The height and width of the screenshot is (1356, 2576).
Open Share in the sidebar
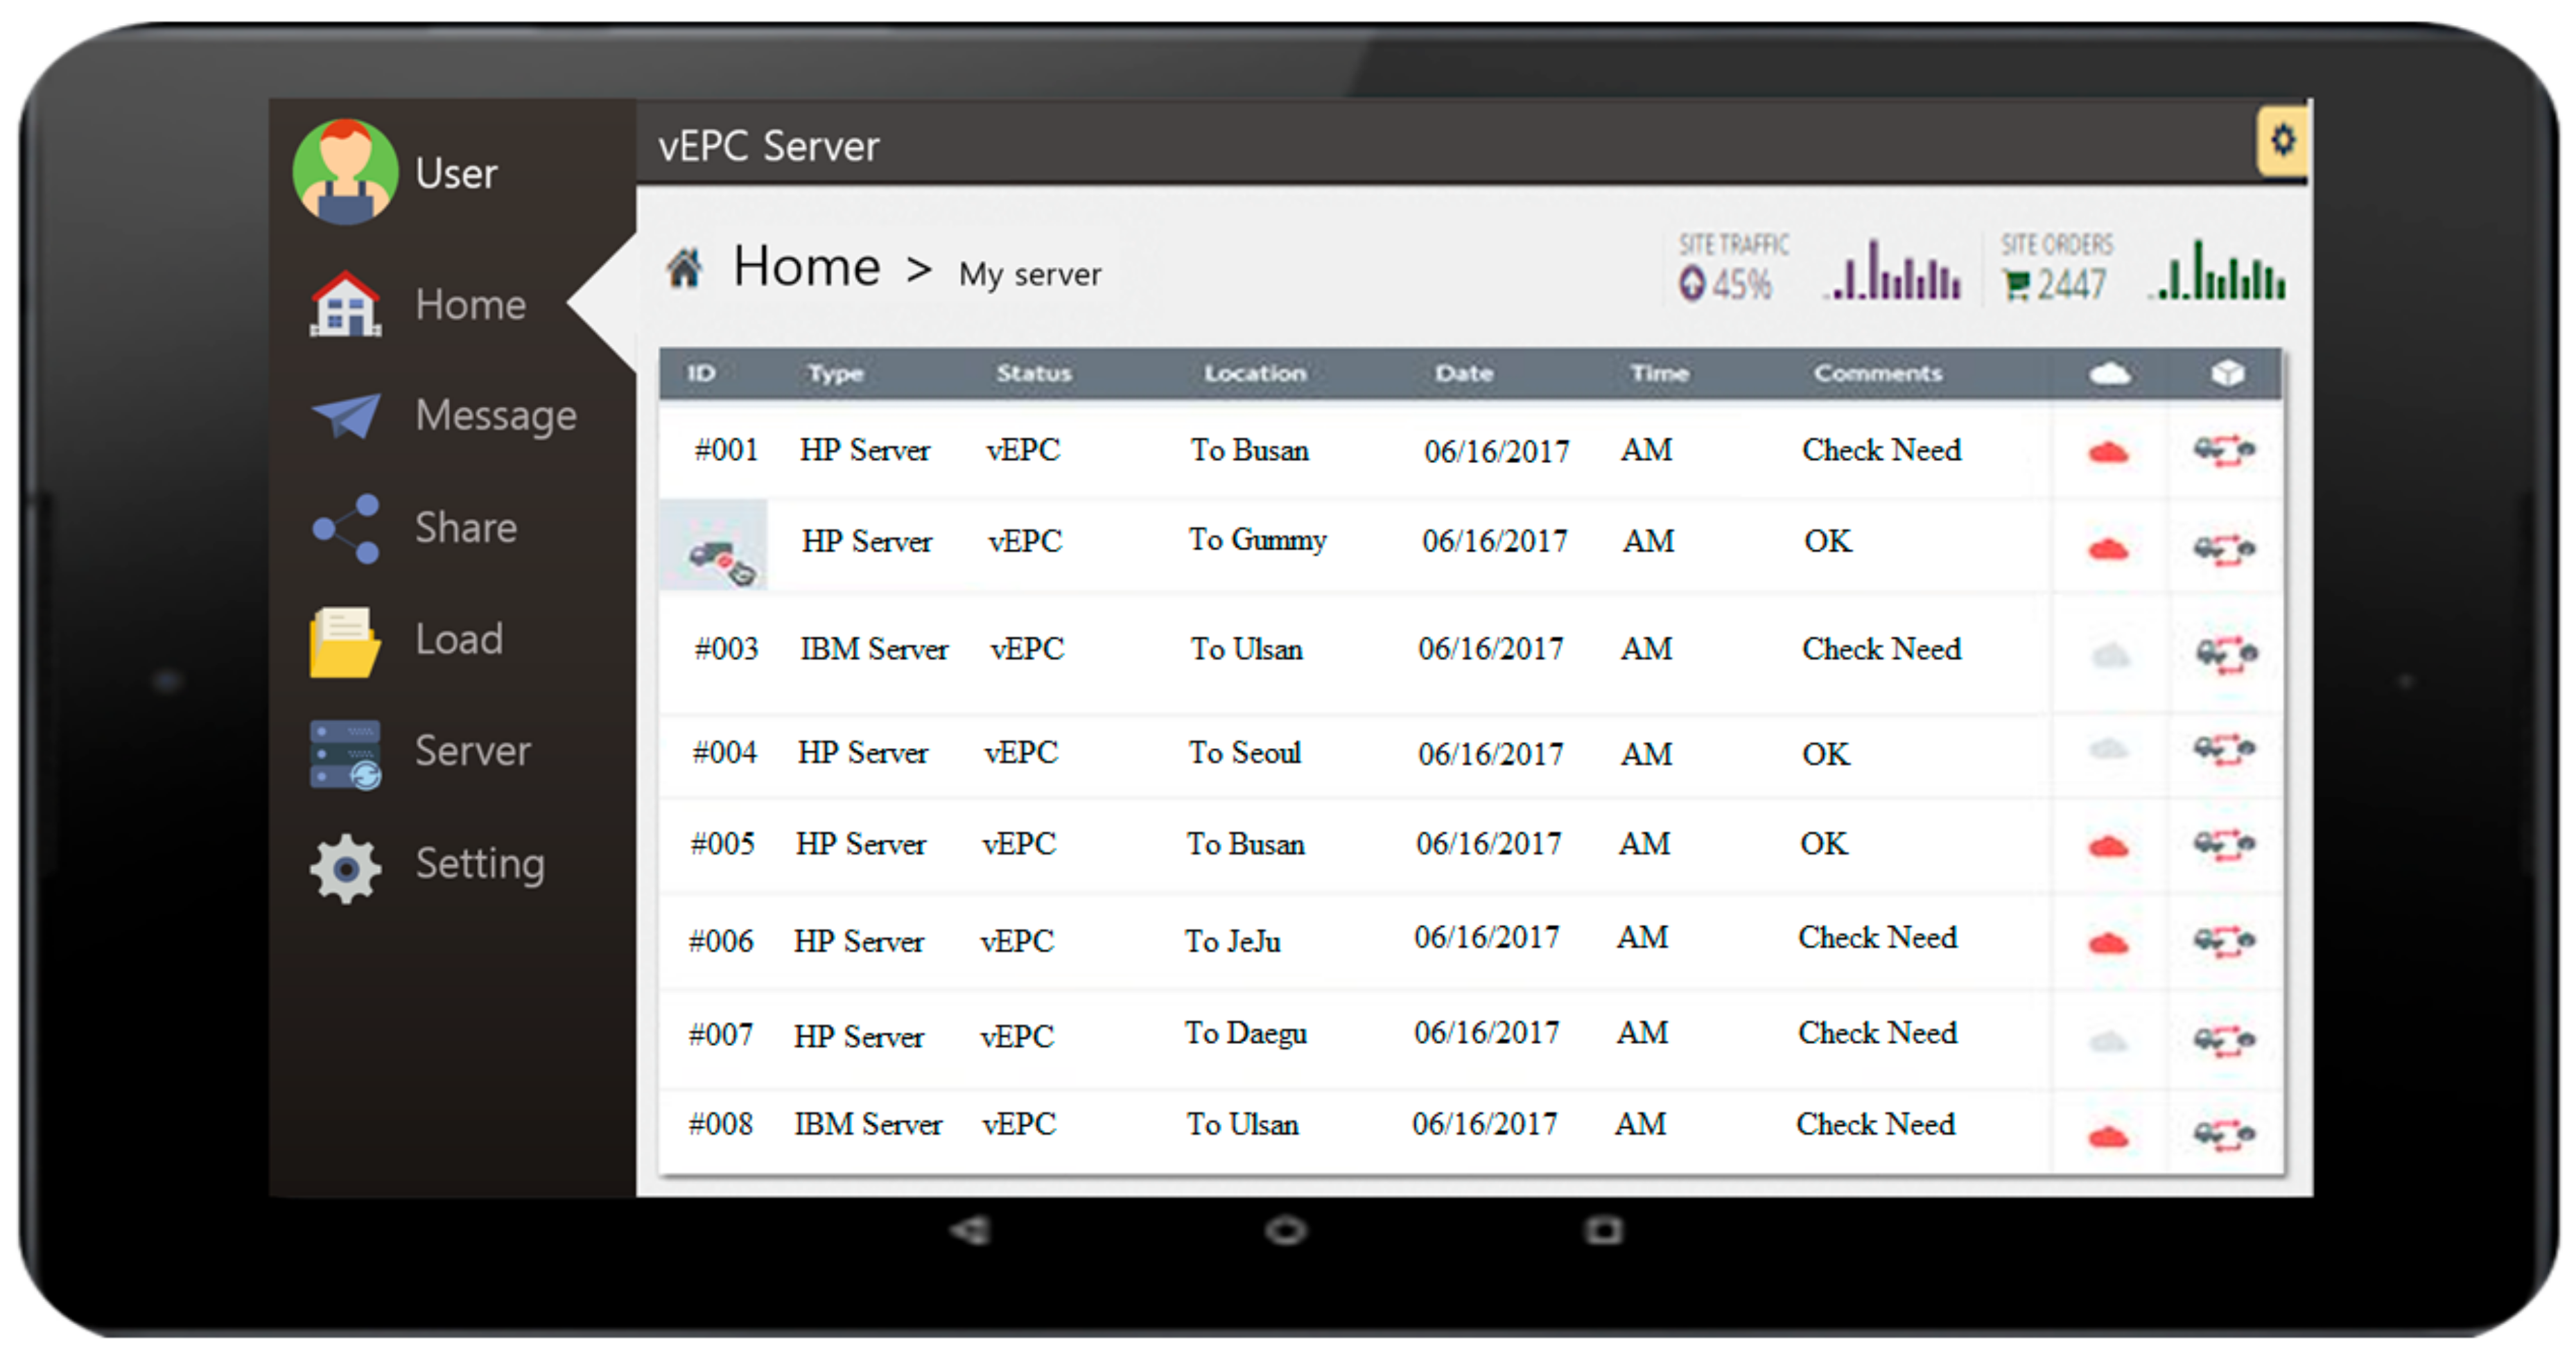[x=415, y=527]
